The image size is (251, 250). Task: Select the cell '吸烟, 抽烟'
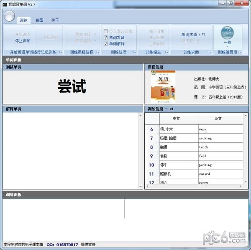tap(179, 138)
